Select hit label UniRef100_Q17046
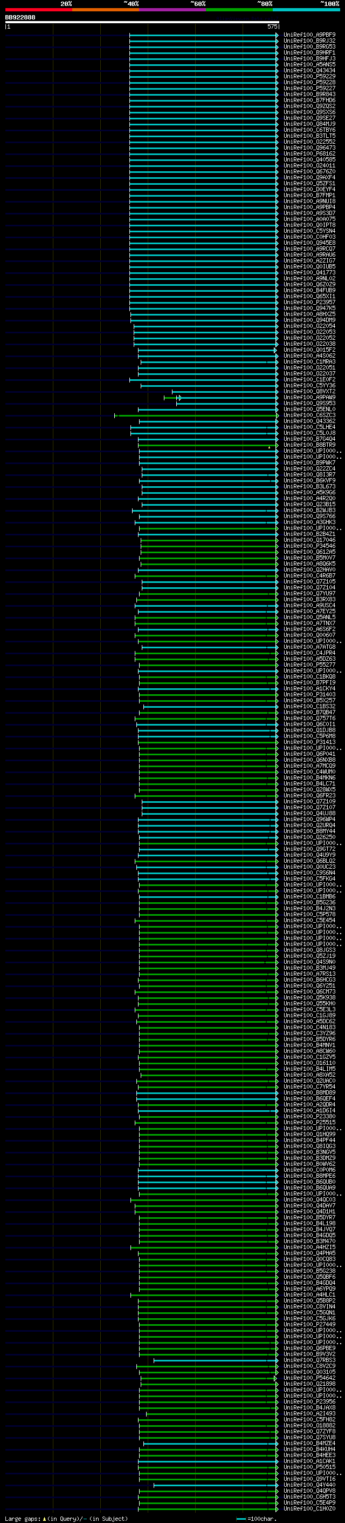This screenshot has width=345, height=1523. (309, 540)
